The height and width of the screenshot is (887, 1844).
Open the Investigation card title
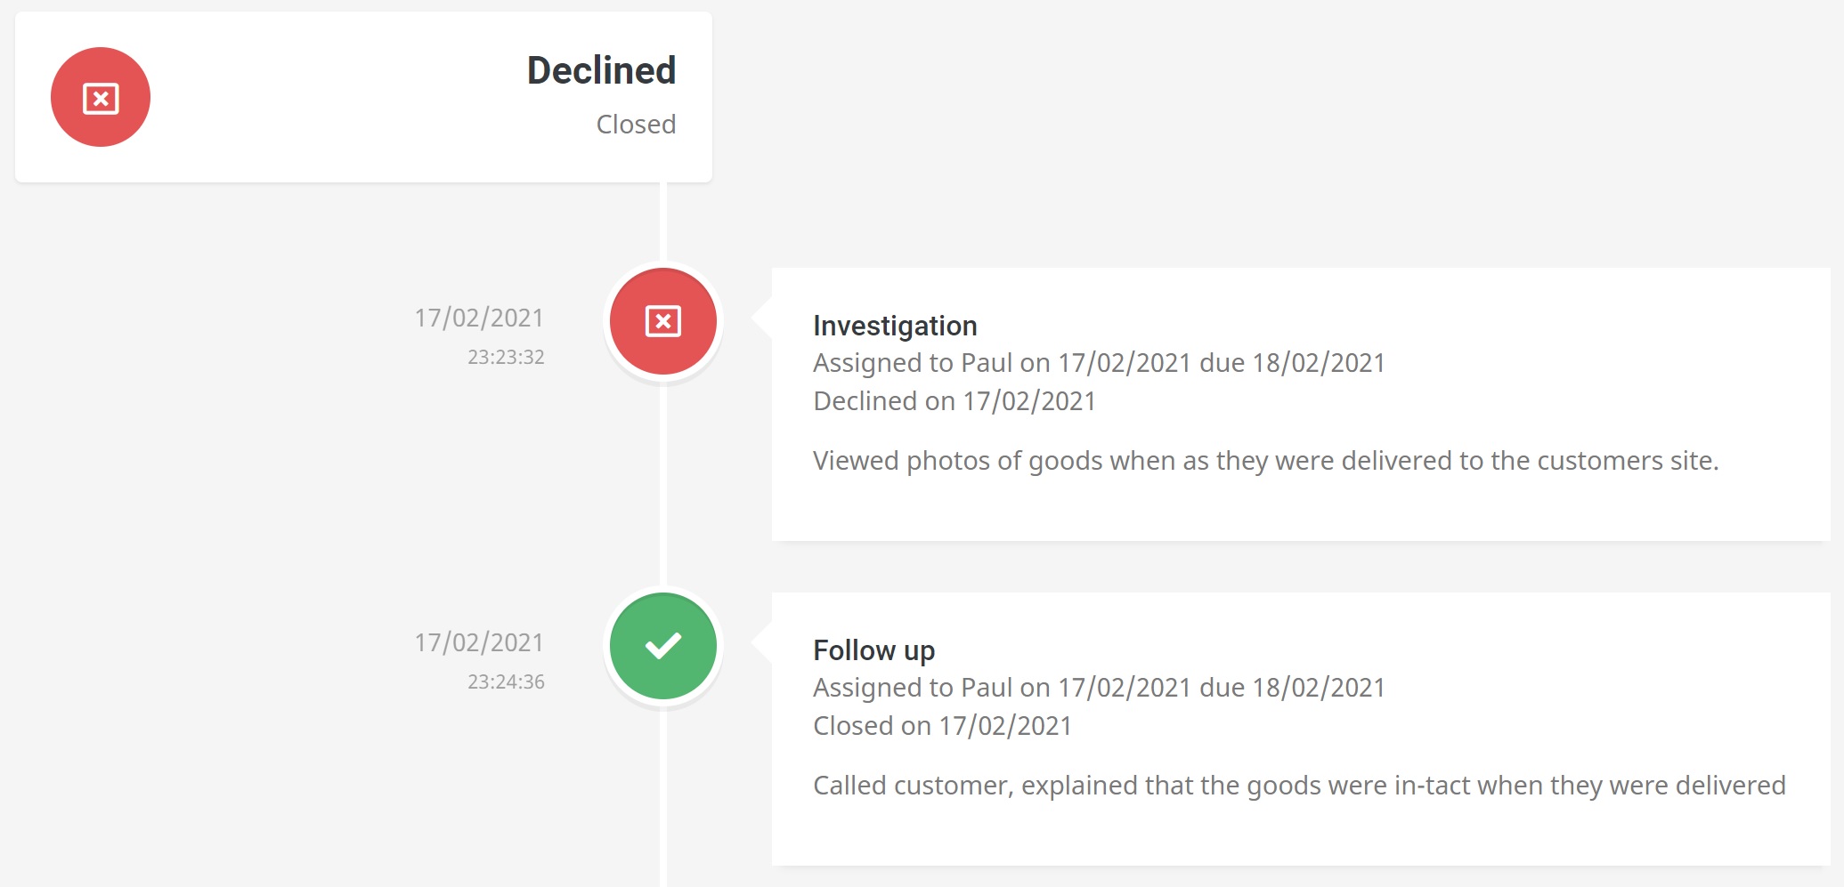point(895,326)
